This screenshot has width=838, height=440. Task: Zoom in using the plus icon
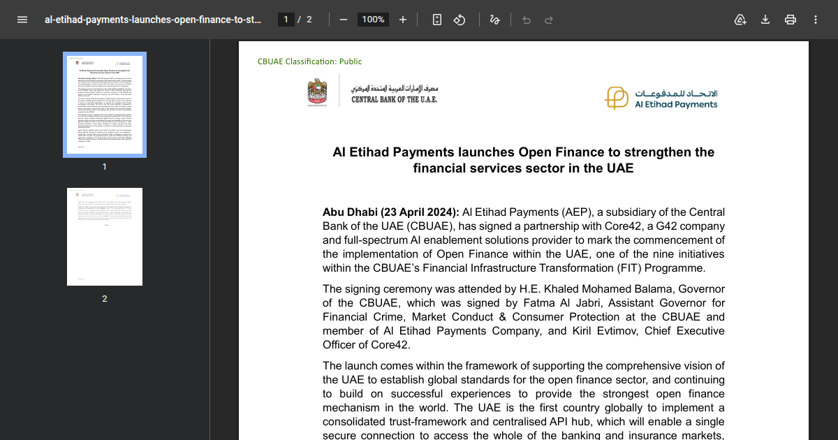403,19
